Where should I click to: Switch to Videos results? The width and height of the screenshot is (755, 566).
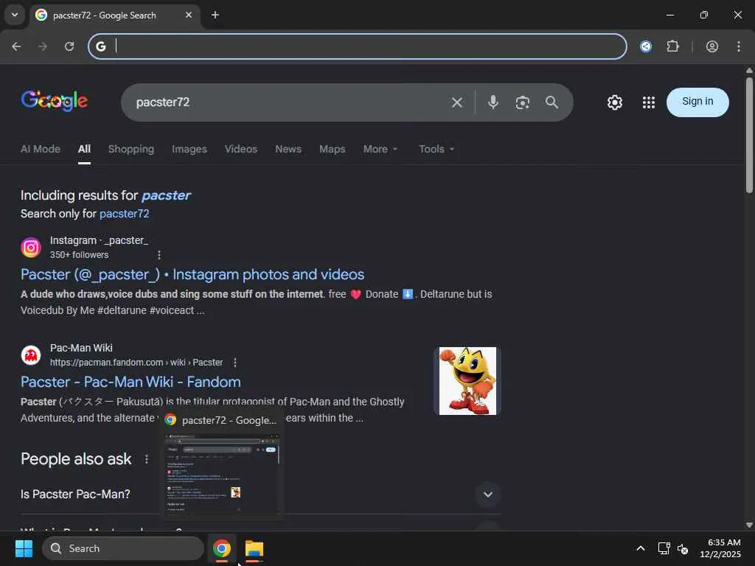click(x=241, y=149)
